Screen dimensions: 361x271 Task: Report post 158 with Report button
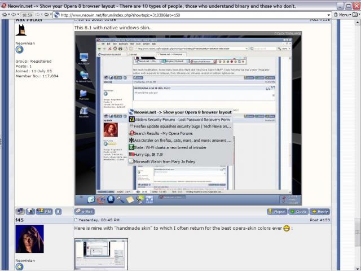click(x=277, y=211)
